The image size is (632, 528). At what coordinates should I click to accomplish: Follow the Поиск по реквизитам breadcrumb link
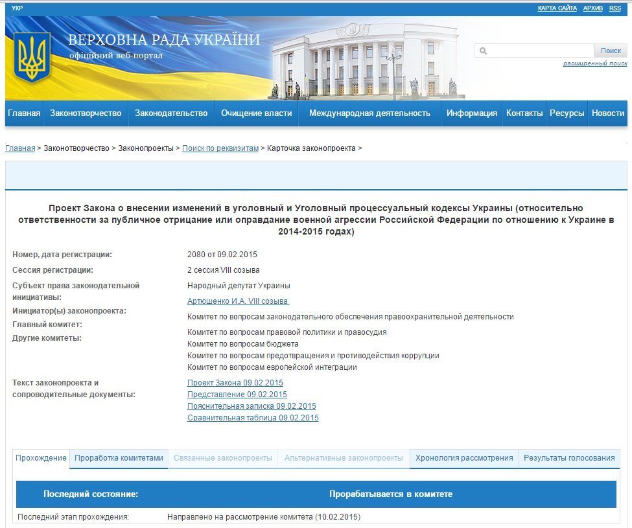(x=220, y=148)
